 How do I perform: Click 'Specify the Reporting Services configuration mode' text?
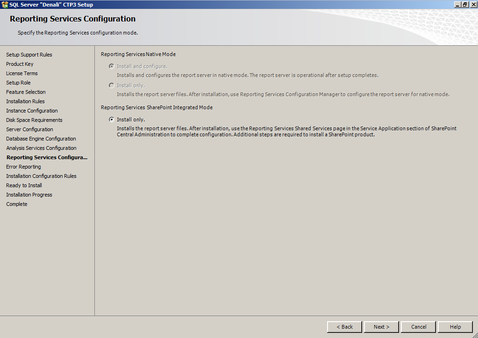[x=78, y=33]
